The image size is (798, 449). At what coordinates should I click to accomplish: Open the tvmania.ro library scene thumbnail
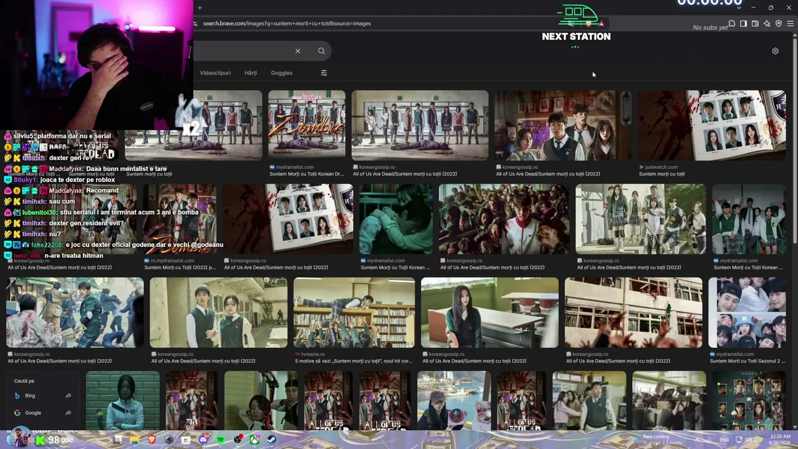(354, 312)
